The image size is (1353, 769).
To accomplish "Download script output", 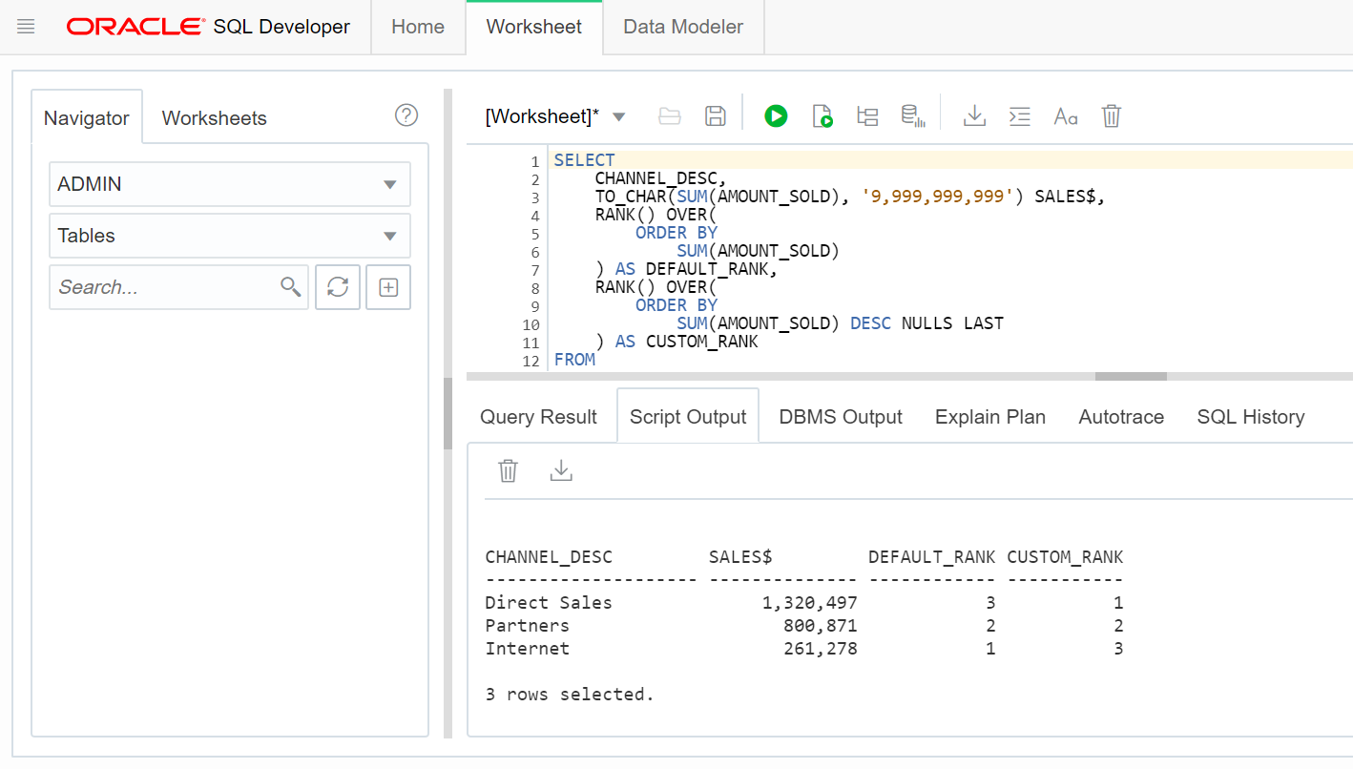I will 561,470.
